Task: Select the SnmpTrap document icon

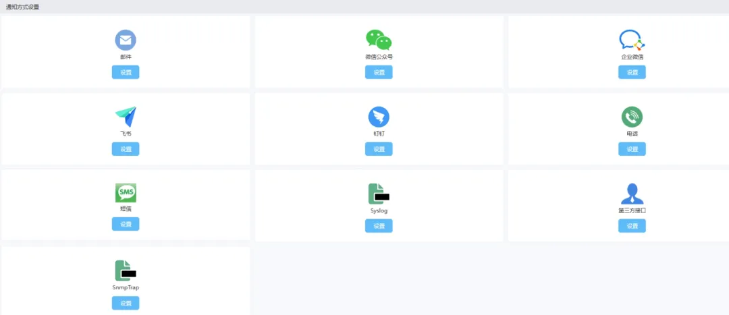Action: coord(126,270)
